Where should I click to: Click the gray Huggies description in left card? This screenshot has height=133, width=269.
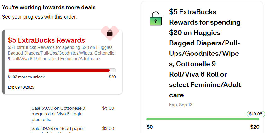(61, 53)
